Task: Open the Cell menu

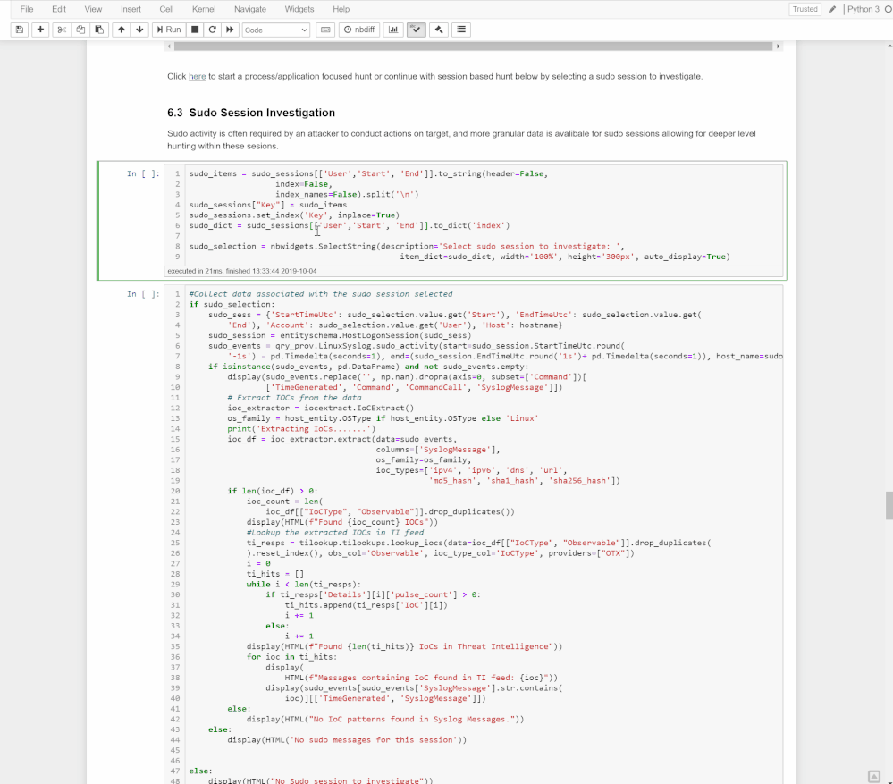Action: [166, 9]
